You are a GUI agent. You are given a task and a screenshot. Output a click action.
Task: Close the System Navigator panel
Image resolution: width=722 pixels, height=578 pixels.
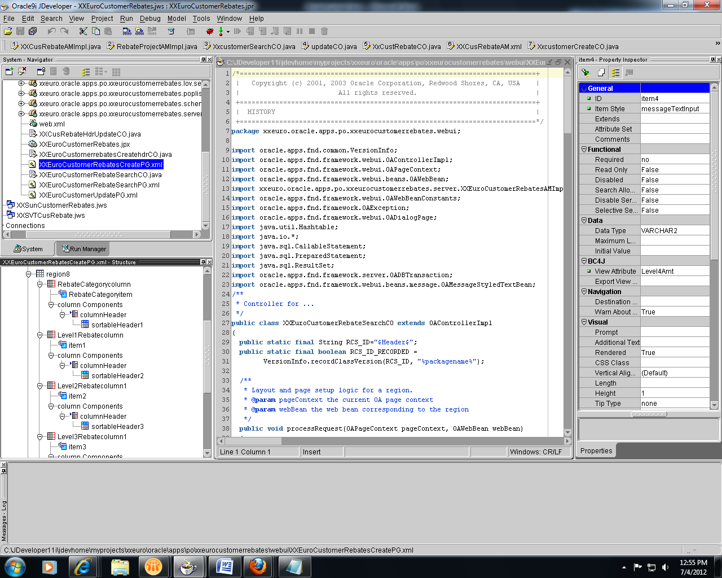tap(209, 59)
